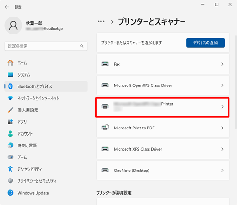237x205 pixels.
Task: Click the network Wi-Fi icon
Action: (x=10, y=98)
